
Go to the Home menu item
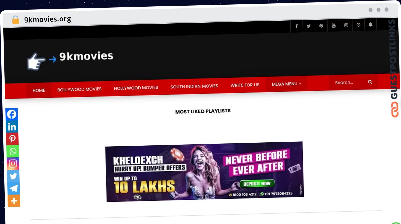39,90
